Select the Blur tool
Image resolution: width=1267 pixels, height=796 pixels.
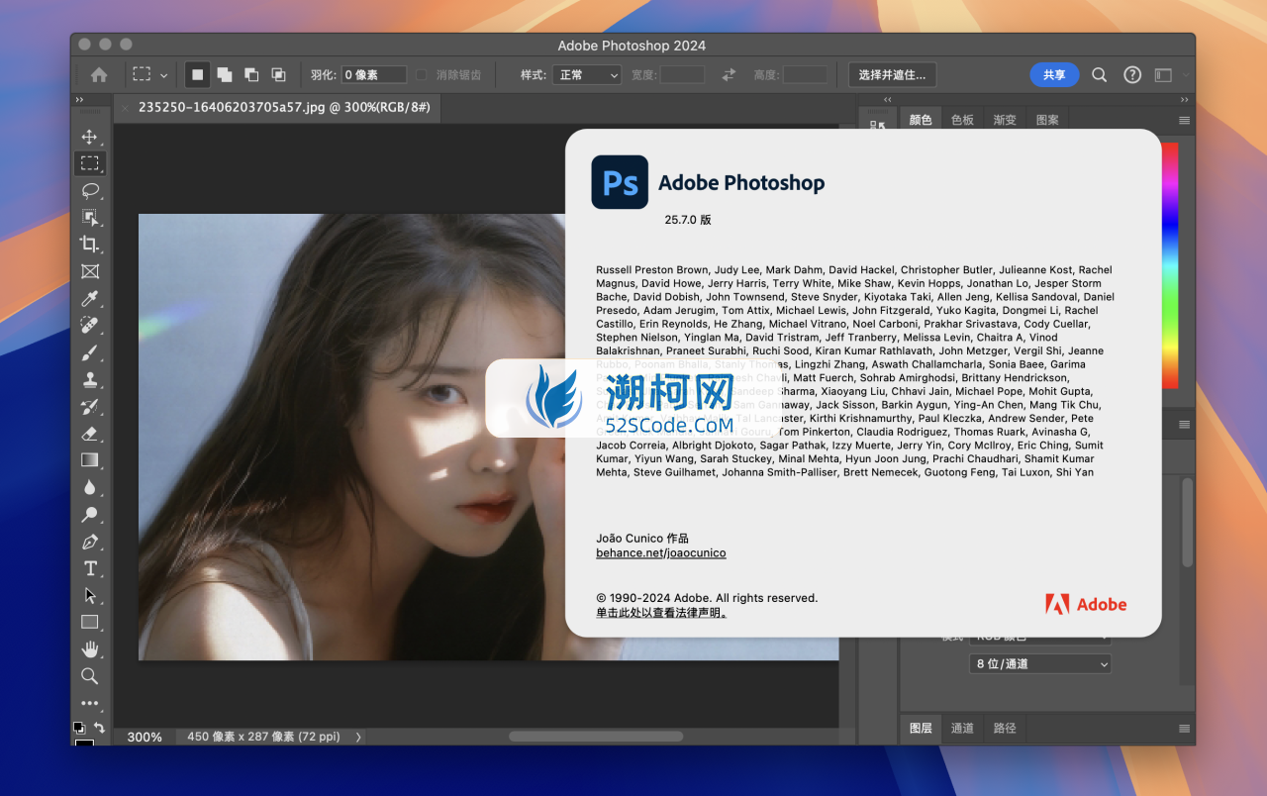point(90,487)
